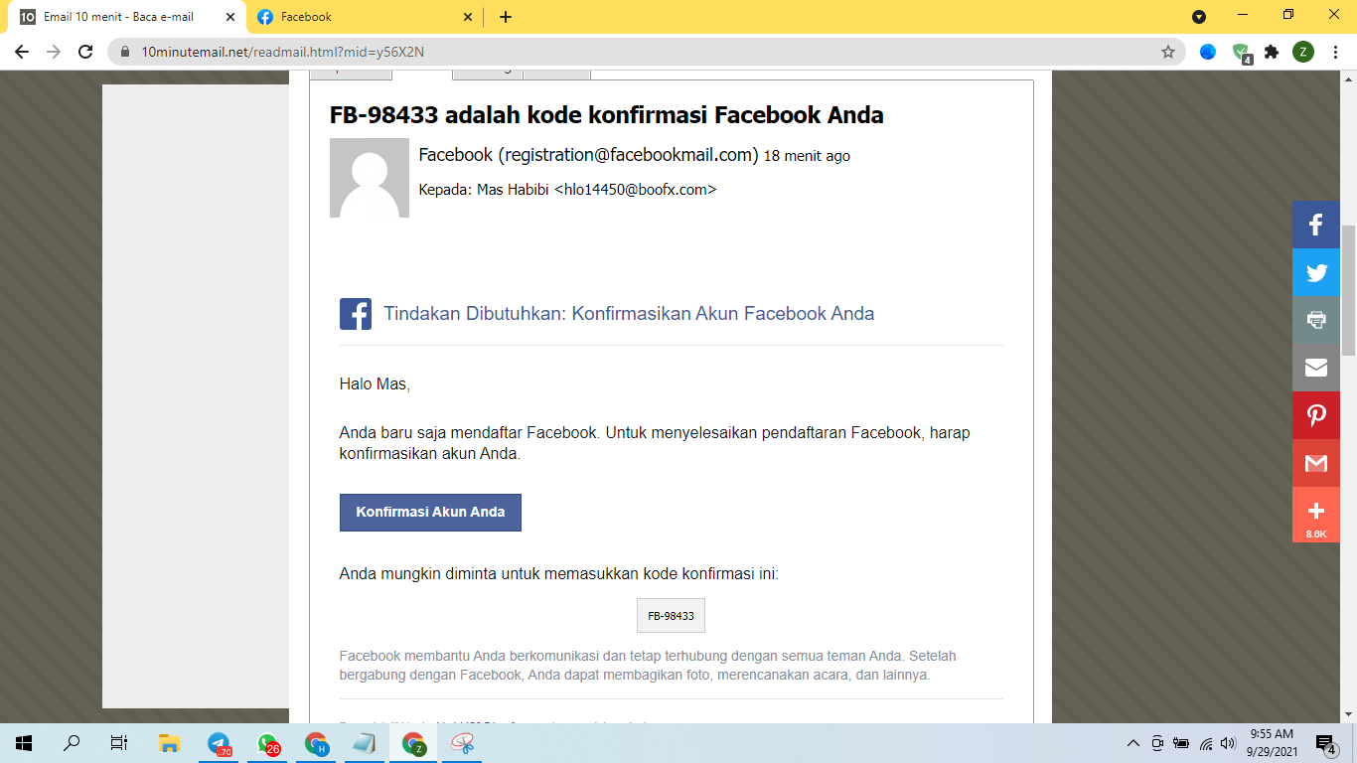Click the green shield extension icon
1357x763 pixels.
click(1241, 53)
